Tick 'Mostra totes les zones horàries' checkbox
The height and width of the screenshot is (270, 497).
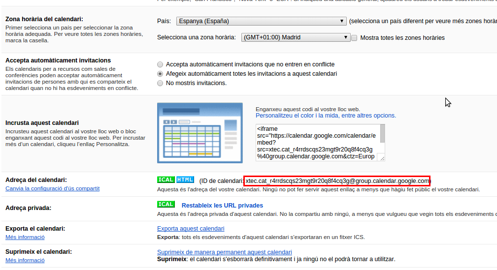[354, 38]
